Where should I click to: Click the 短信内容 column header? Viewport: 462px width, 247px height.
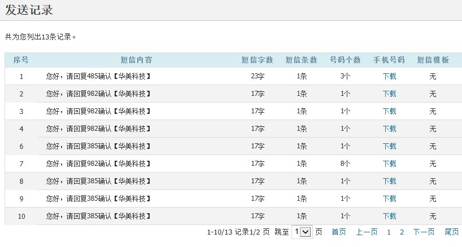coord(136,60)
